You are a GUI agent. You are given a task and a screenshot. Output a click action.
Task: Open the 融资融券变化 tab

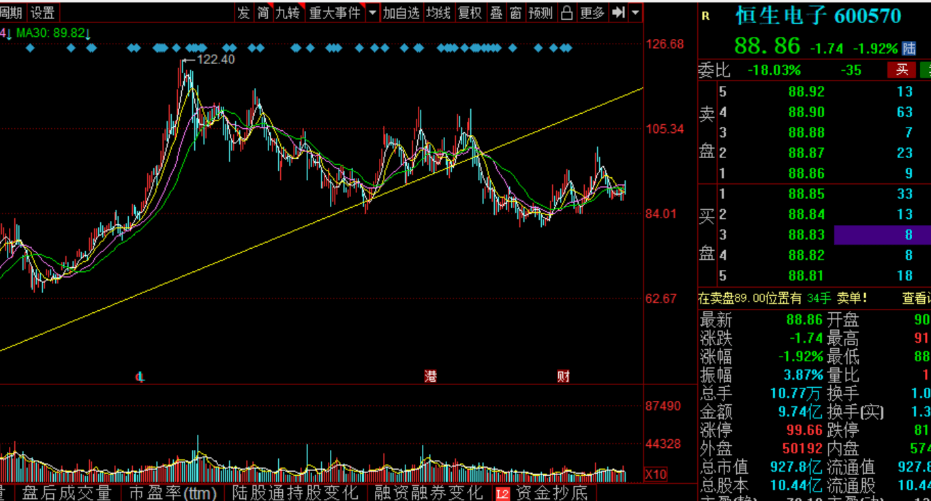pos(428,493)
